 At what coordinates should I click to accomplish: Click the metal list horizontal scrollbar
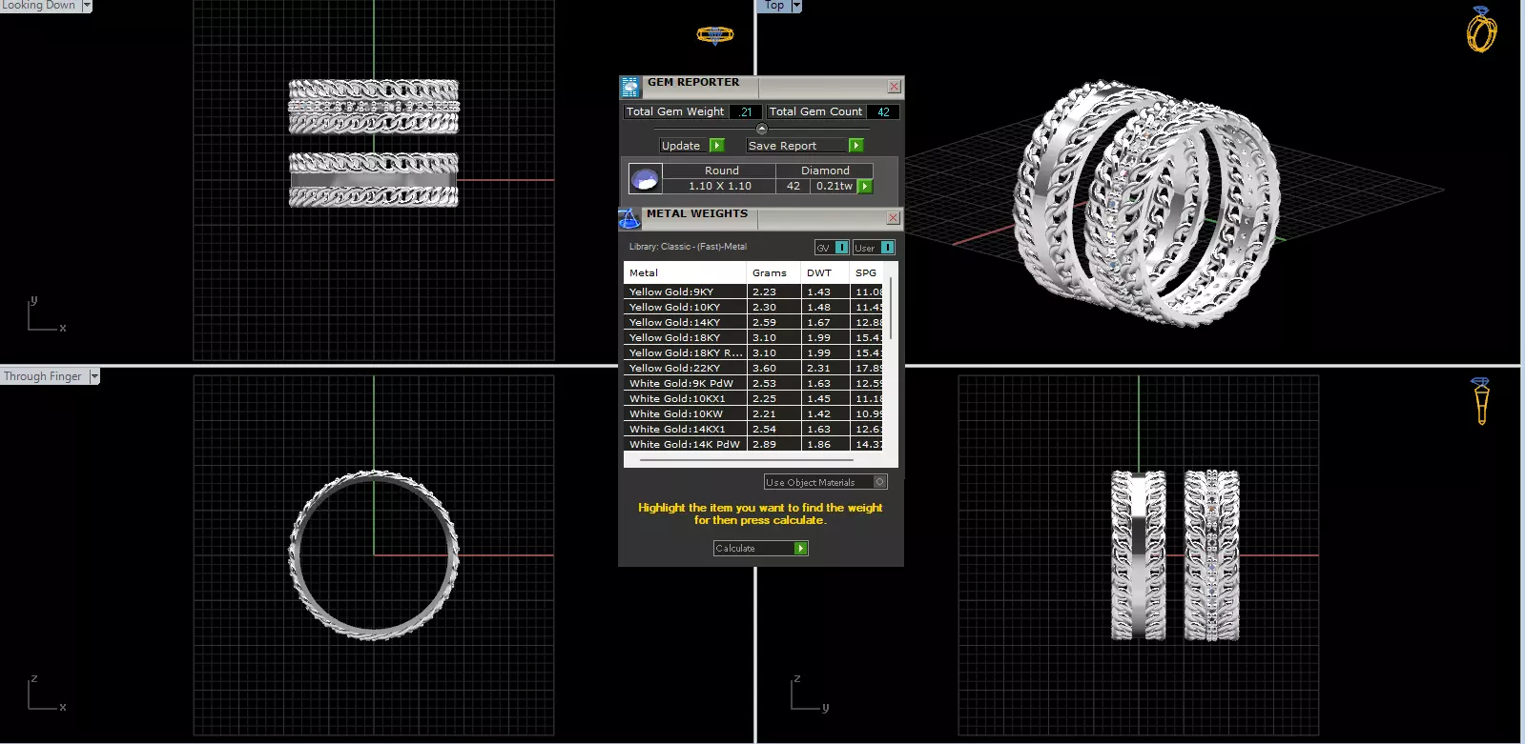[747, 459]
